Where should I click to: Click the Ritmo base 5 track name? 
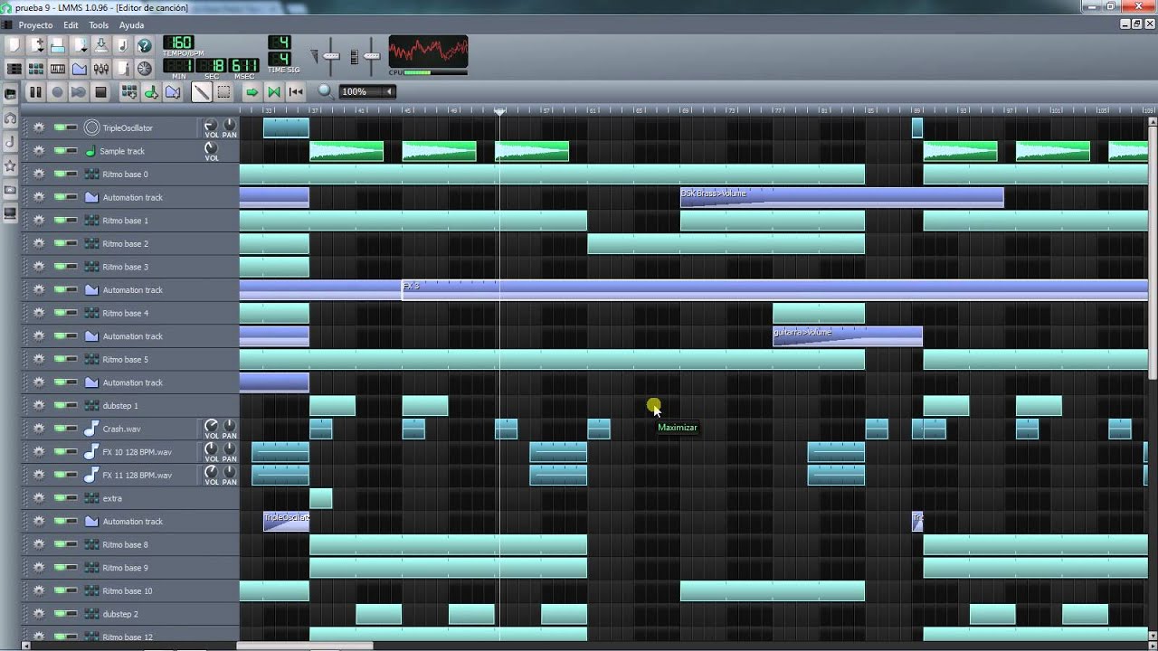tap(125, 359)
